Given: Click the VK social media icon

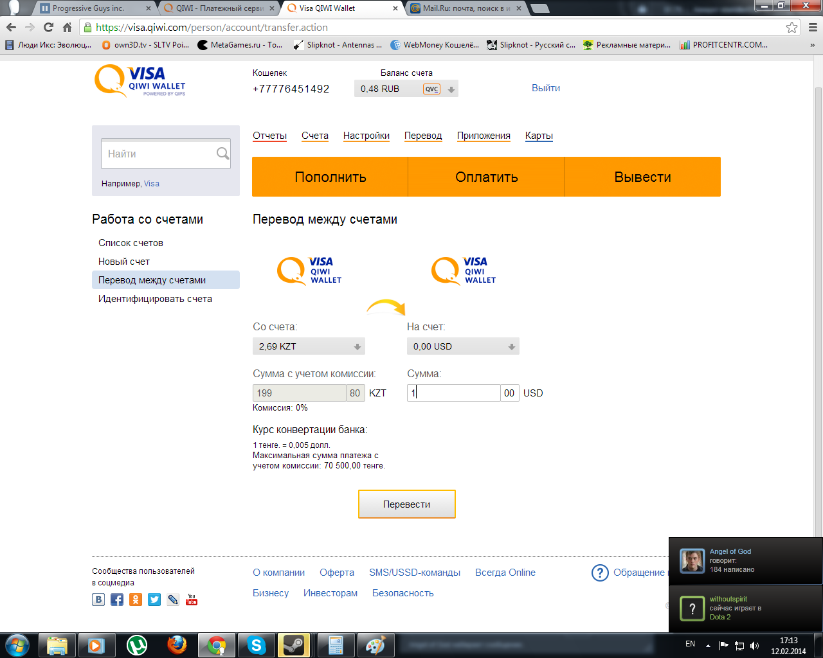Looking at the screenshot, I should click(98, 600).
